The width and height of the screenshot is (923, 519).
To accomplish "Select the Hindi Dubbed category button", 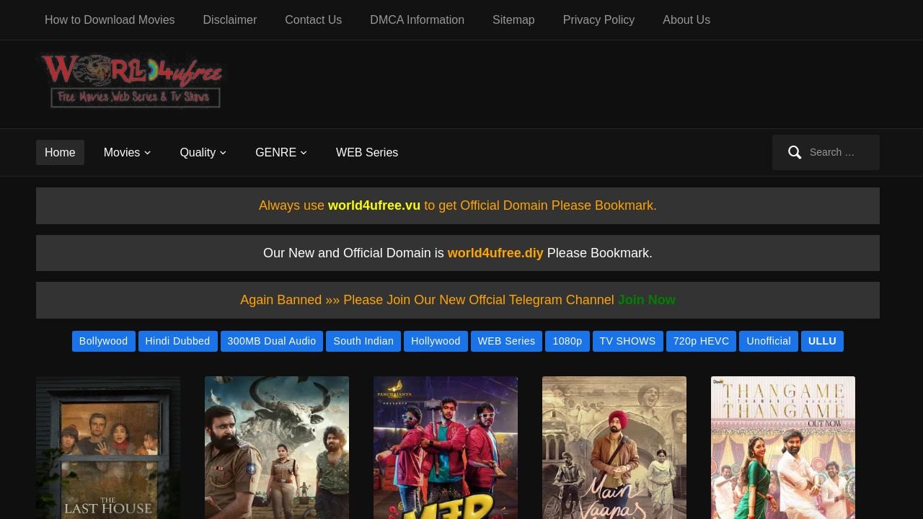I will [x=177, y=341].
